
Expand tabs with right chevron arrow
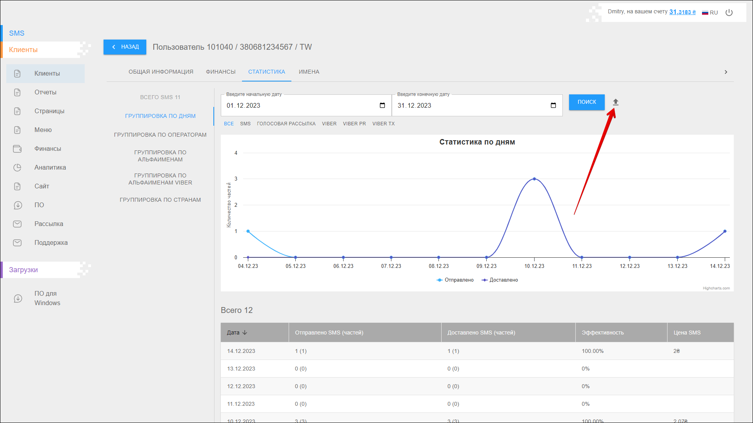(x=726, y=72)
